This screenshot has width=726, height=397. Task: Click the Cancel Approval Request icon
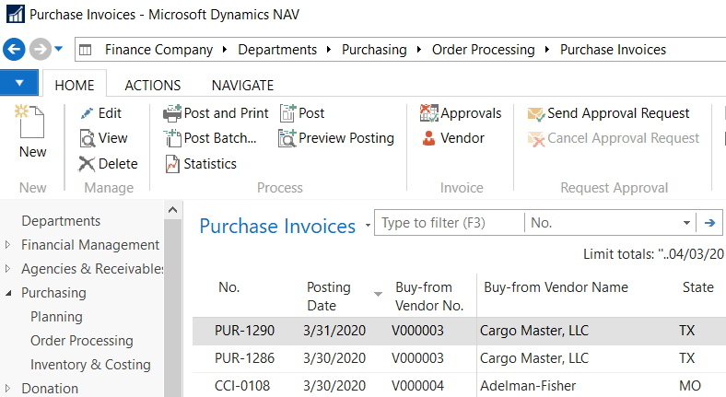coord(536,139)
